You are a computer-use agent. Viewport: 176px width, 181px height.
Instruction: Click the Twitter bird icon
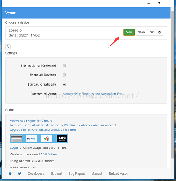[x=20, y=174]
